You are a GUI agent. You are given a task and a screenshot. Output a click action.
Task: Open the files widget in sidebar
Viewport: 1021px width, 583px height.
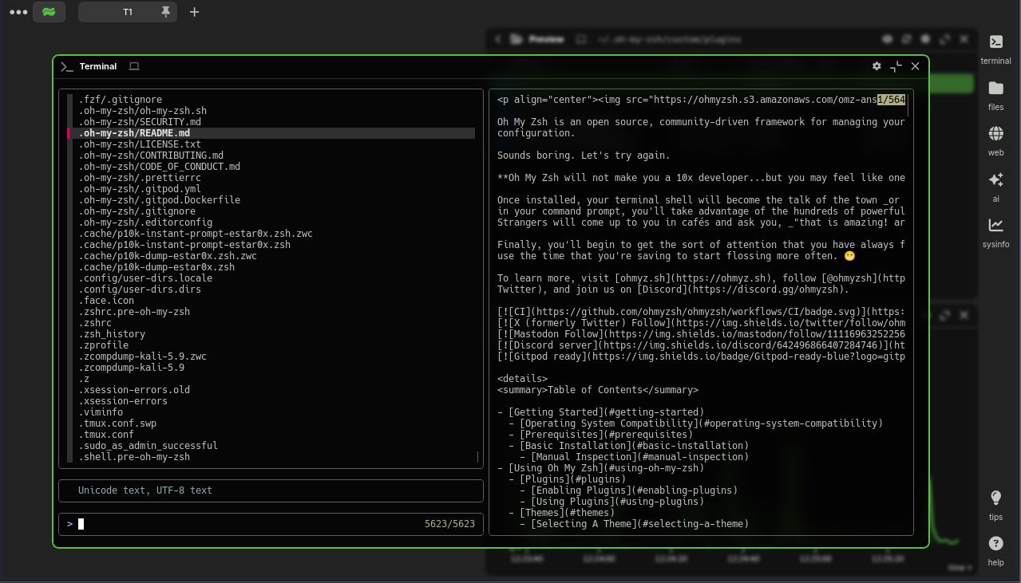click(996, 95)
